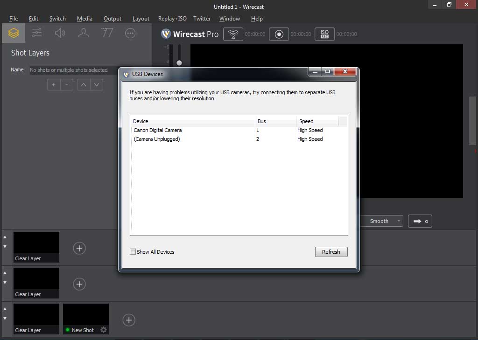
Task: Click the shot Name input field
Action: pyautogui.click(x=74, y=70)
